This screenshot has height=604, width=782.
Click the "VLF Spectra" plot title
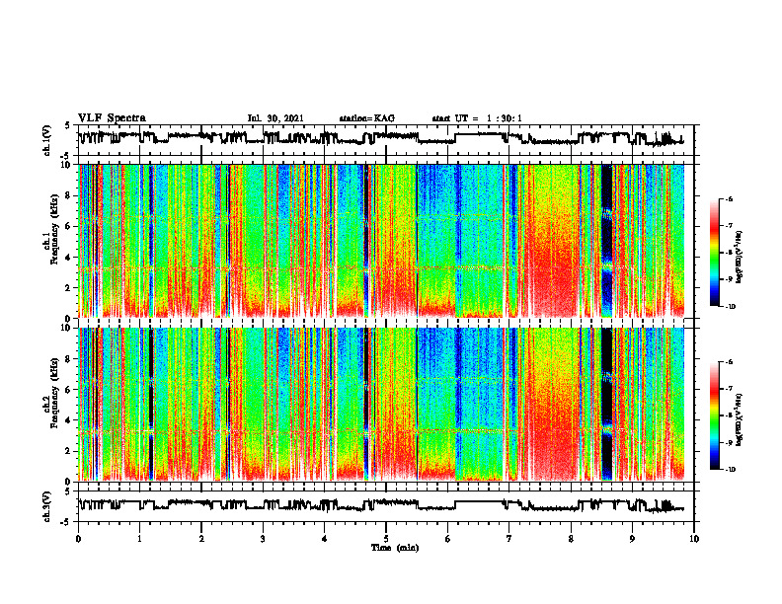click(x=112, y=118)
